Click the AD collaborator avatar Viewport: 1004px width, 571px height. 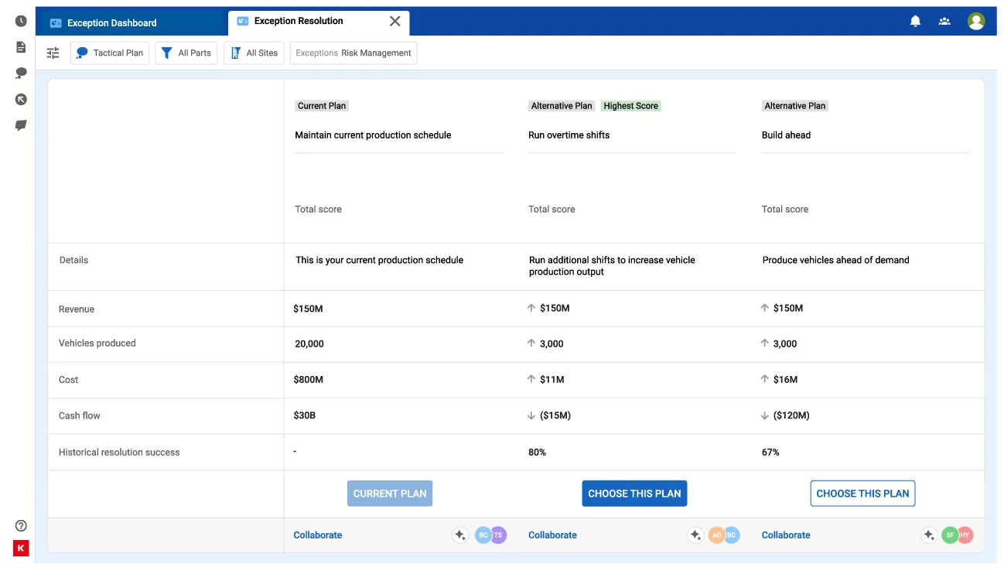coord(716,535)
